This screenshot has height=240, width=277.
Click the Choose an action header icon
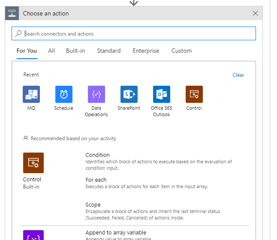(12, 13)
